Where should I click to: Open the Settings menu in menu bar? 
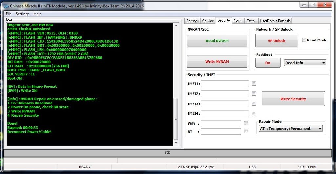pos(22,14)
